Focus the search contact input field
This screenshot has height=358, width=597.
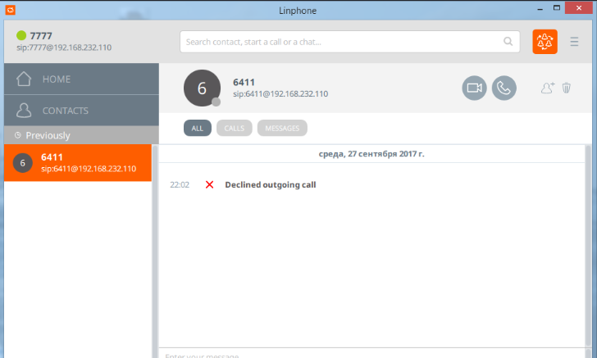tap(350, 42)
